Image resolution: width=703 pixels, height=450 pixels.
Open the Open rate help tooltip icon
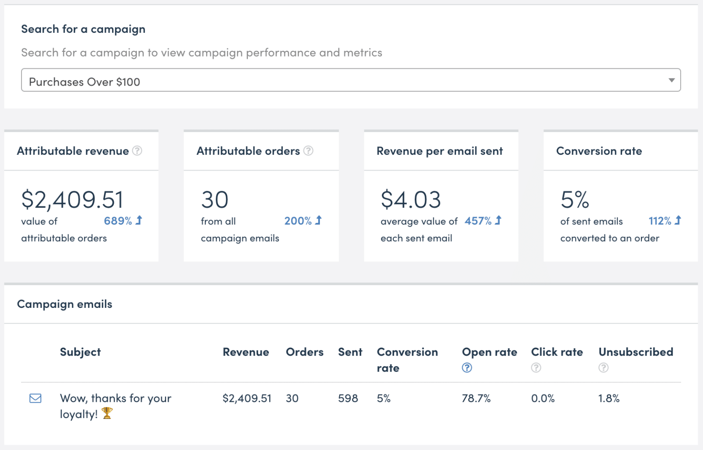tap(467, 368)
